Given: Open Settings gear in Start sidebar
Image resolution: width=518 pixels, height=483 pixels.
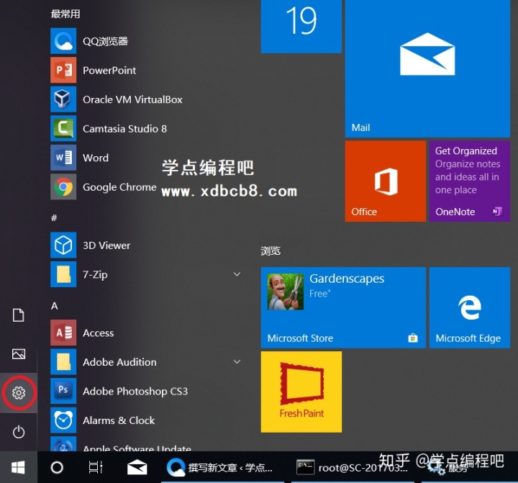Looking at the screenshot, I should pos(19,393).
